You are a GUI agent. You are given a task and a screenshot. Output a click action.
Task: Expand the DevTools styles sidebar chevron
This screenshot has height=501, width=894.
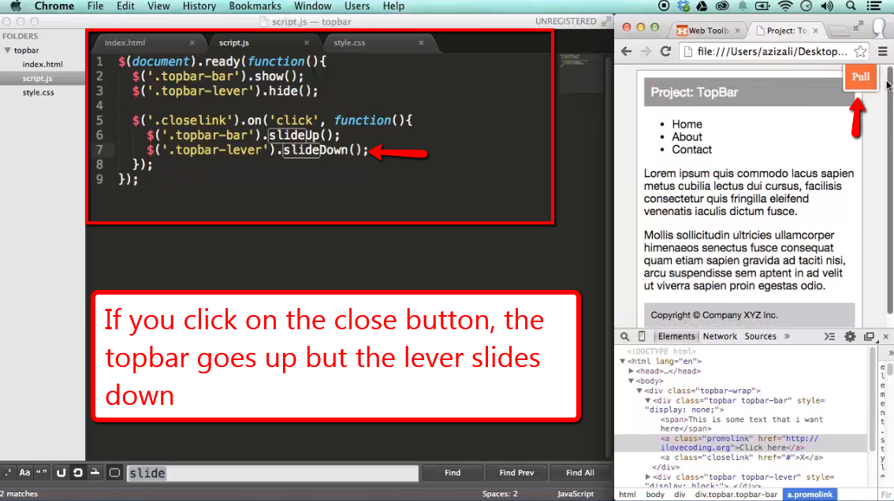891,354
